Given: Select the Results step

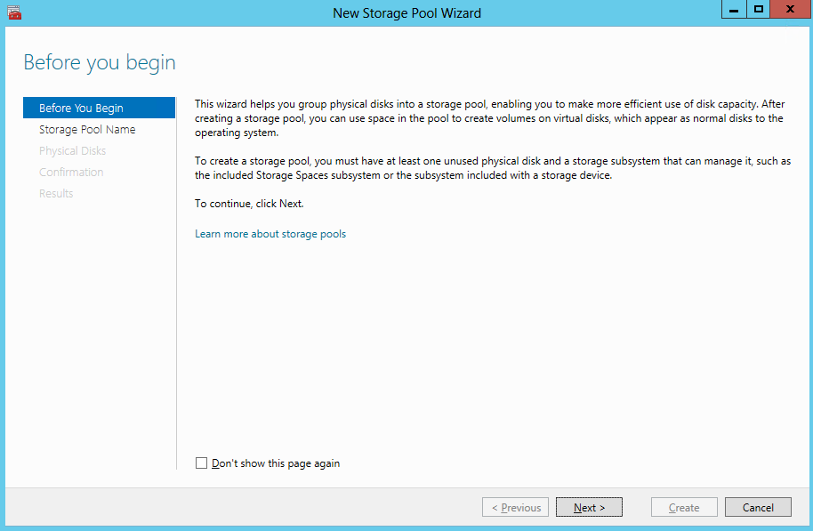Looking at the screenshot, I should (56, 193).
